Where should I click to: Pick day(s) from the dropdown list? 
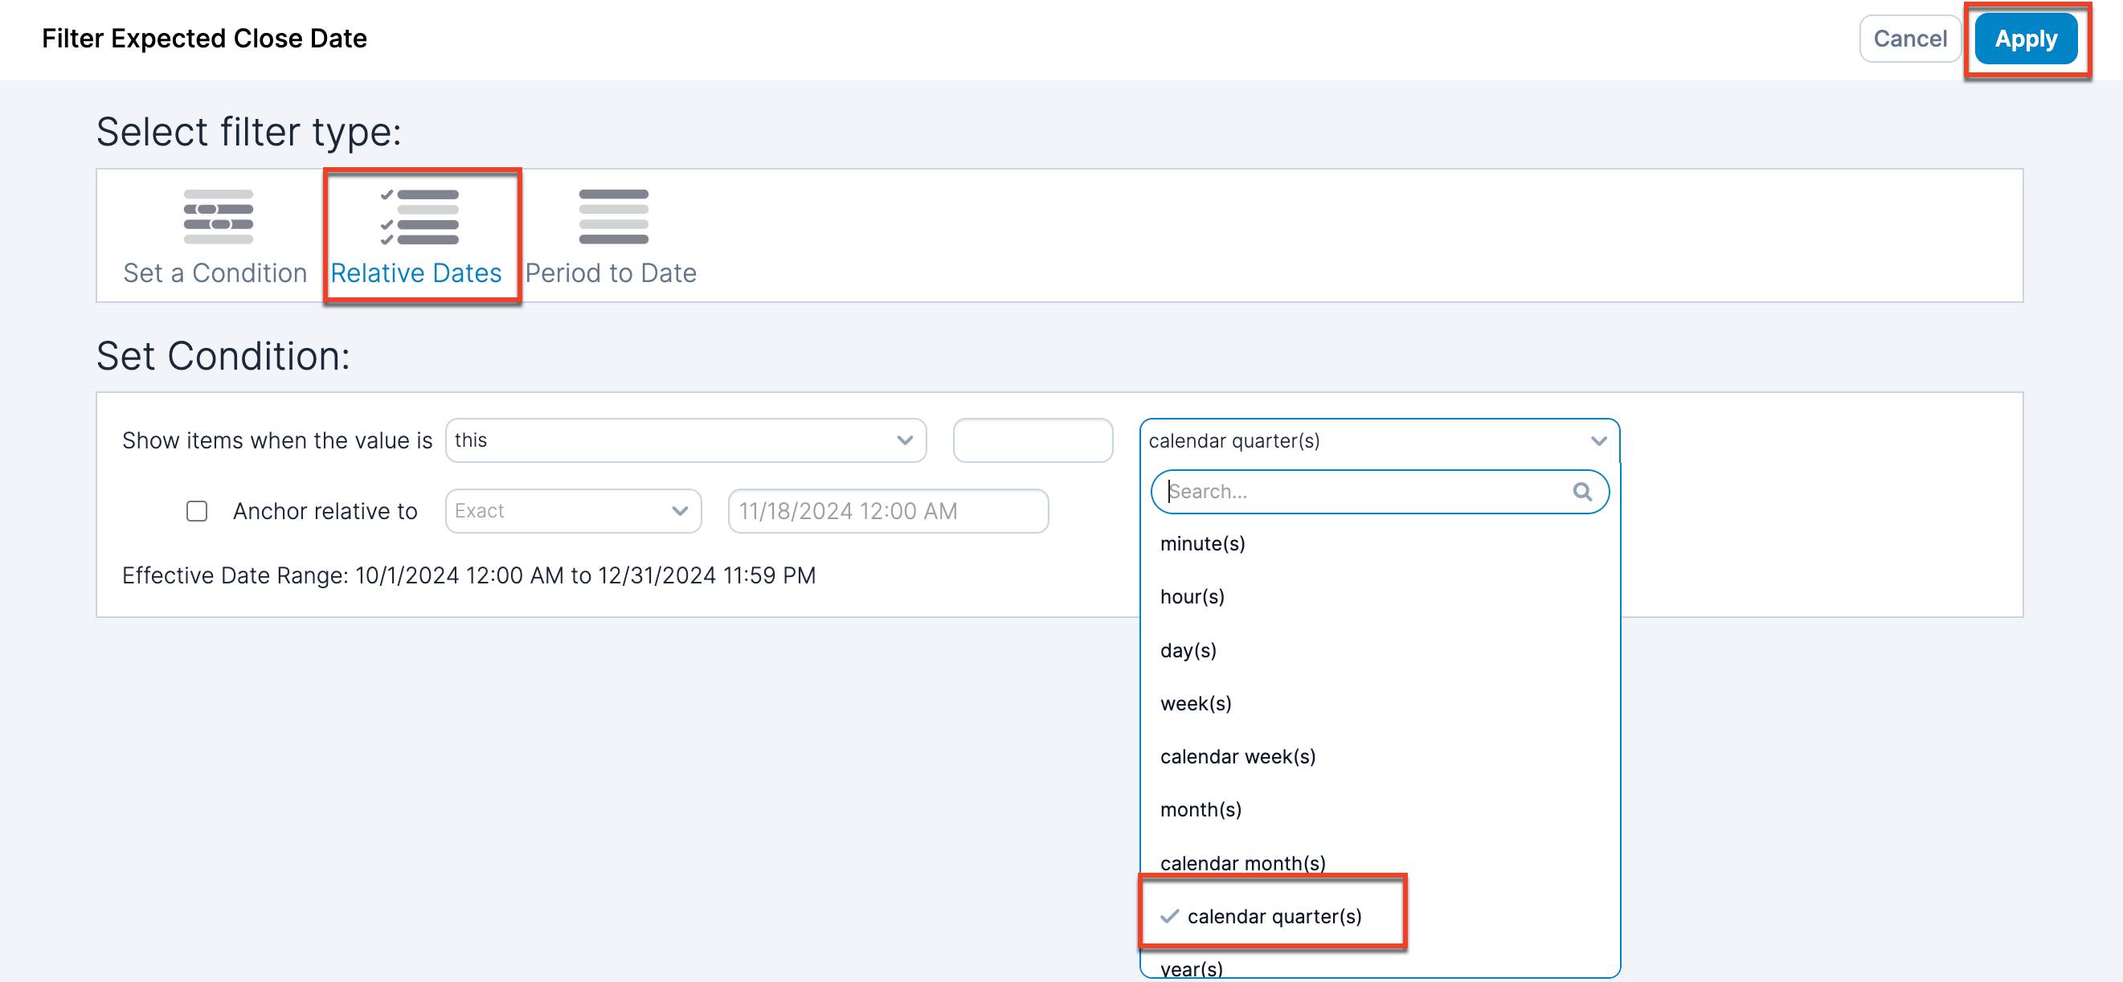click(1188, 650)
